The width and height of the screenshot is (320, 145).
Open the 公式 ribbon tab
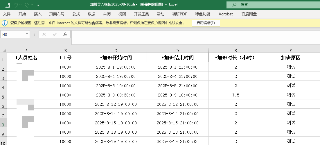pyautogui.click(x=76, y=14)
